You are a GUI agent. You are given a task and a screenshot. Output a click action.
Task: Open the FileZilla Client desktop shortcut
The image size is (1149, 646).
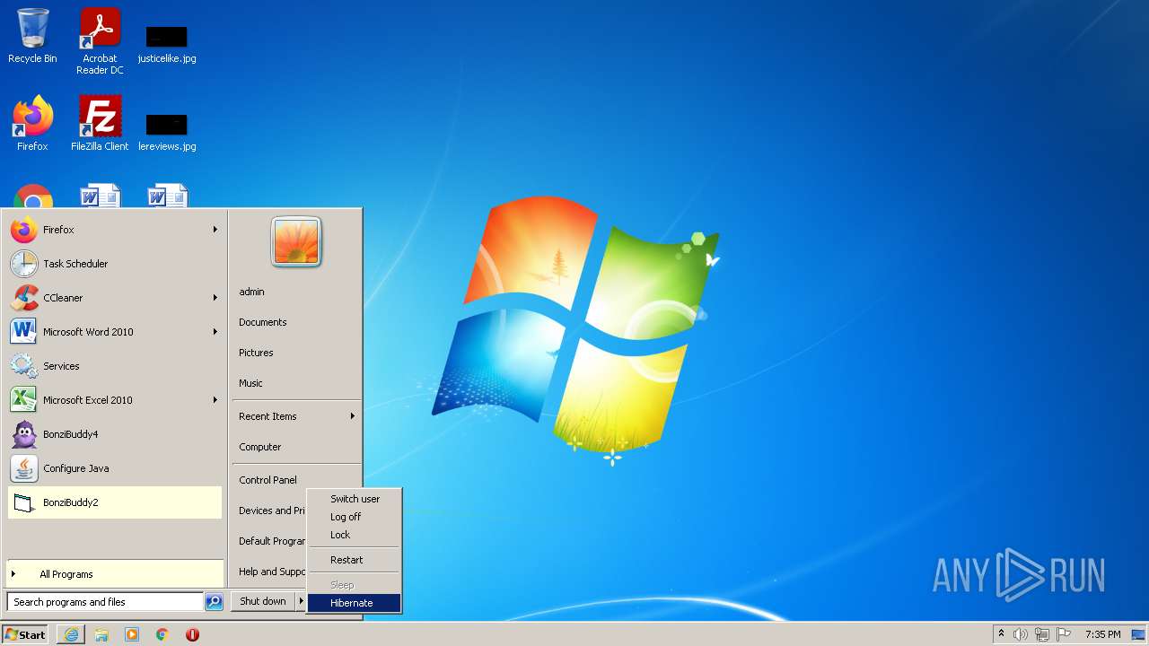[x=100, y=123]
